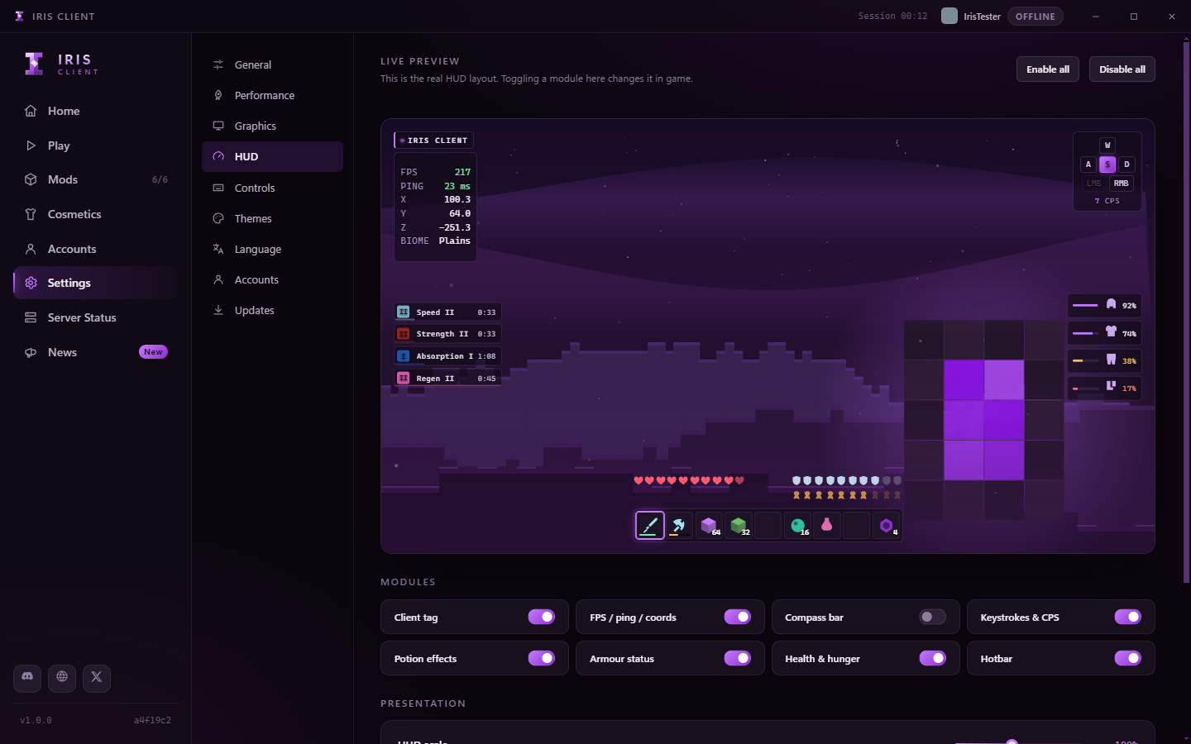Image resolution: width=1191 pixels, height=744 pixels.
Task: Switch to the Performance settings tab
Action: click(272, 95)
